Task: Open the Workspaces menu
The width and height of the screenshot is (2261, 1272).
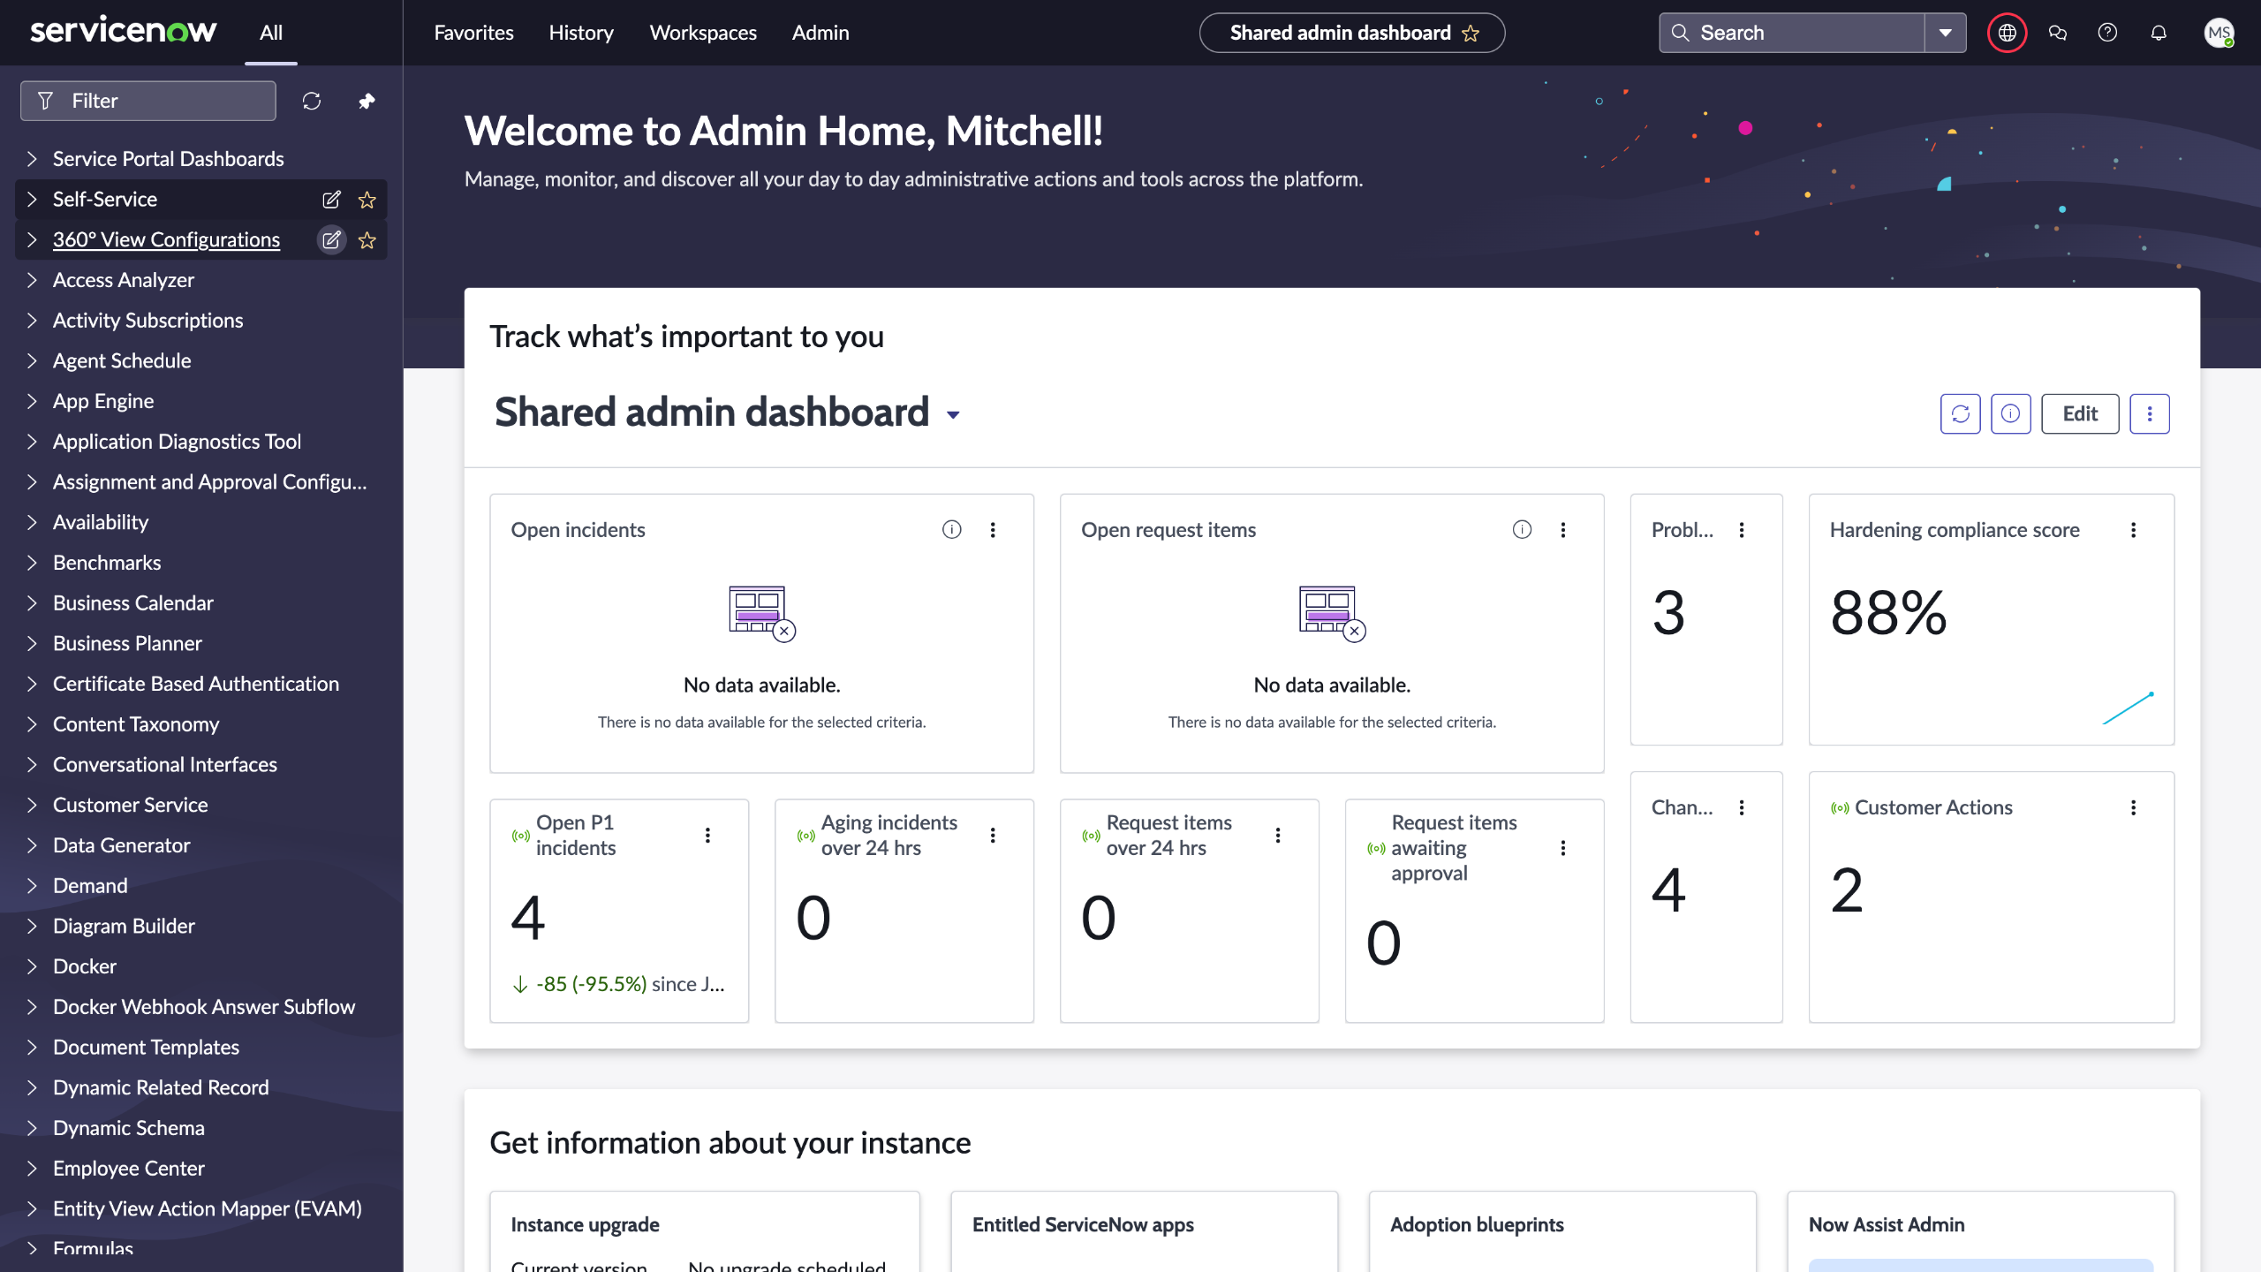Action: click(703, 33)
